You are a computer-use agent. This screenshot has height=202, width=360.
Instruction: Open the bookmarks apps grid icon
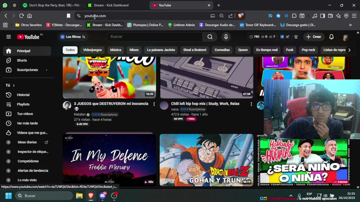pyautogui.click(x=5, y=25)
